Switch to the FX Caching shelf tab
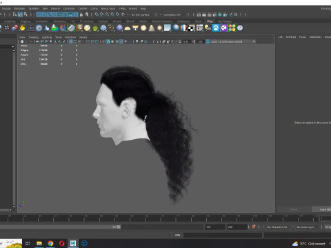This screenshot has width=331, height=248. click(x=86, y=21)
